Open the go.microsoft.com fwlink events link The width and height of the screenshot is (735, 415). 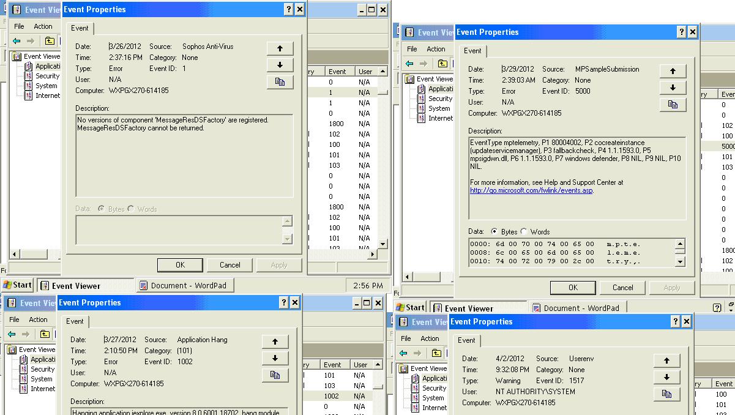pos(531,190)
